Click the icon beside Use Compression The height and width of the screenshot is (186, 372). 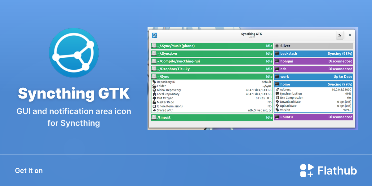(277, 98)
